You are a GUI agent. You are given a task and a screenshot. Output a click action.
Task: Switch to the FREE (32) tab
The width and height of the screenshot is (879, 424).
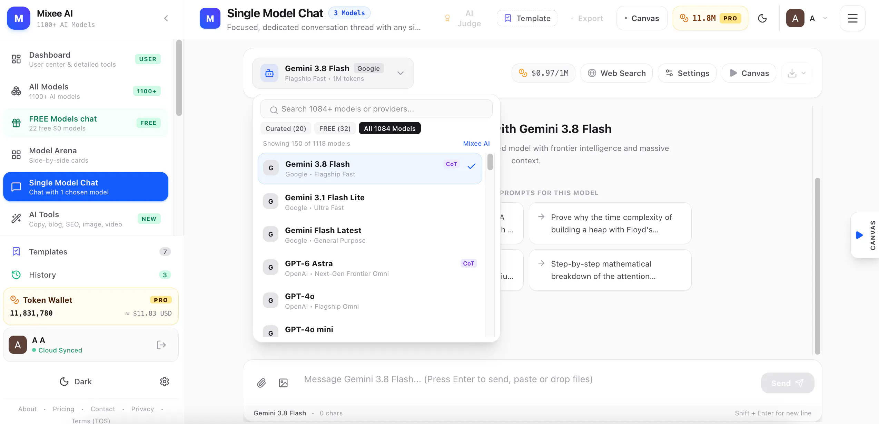335,128
